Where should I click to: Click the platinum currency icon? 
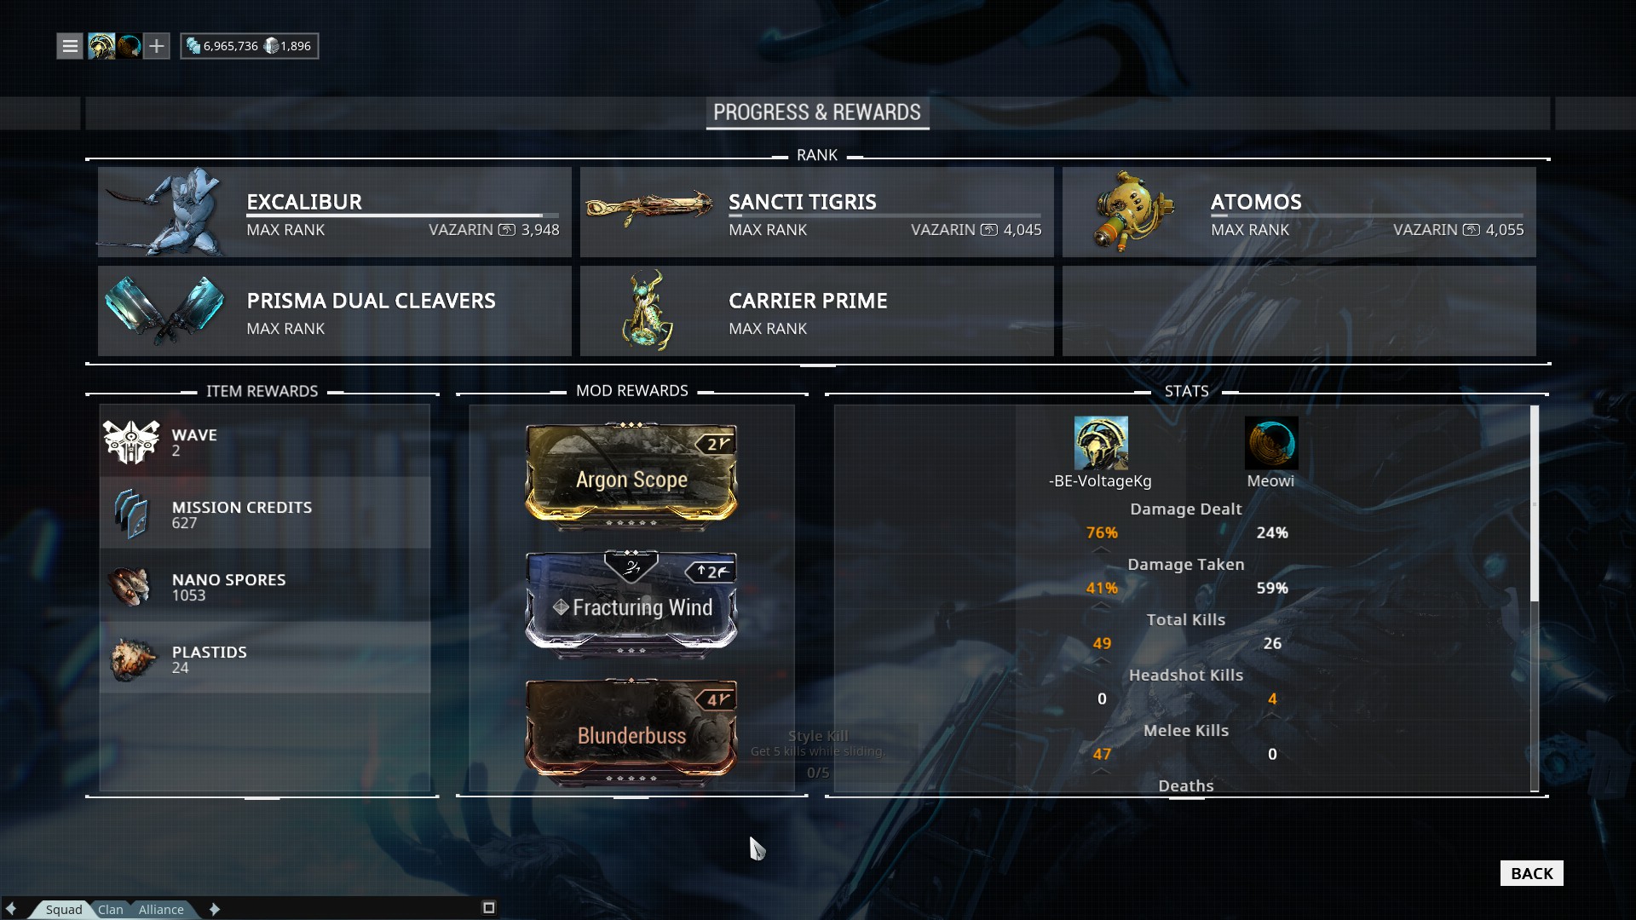point(271,46)
